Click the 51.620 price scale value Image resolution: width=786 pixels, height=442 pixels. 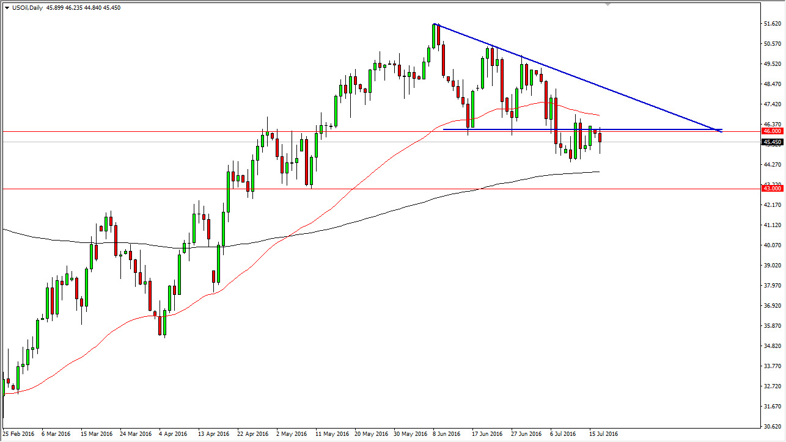[773, 23]
